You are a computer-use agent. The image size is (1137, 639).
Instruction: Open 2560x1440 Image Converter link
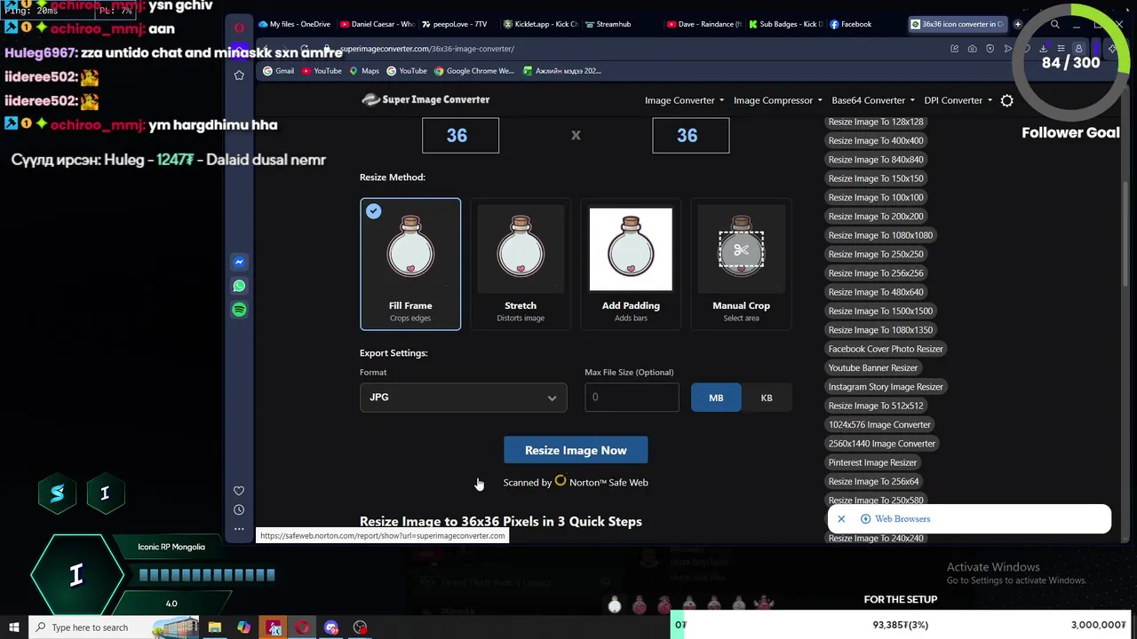click(x=881, y=444)
